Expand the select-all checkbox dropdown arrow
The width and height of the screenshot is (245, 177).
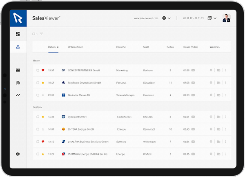click(x=37, y=34)
